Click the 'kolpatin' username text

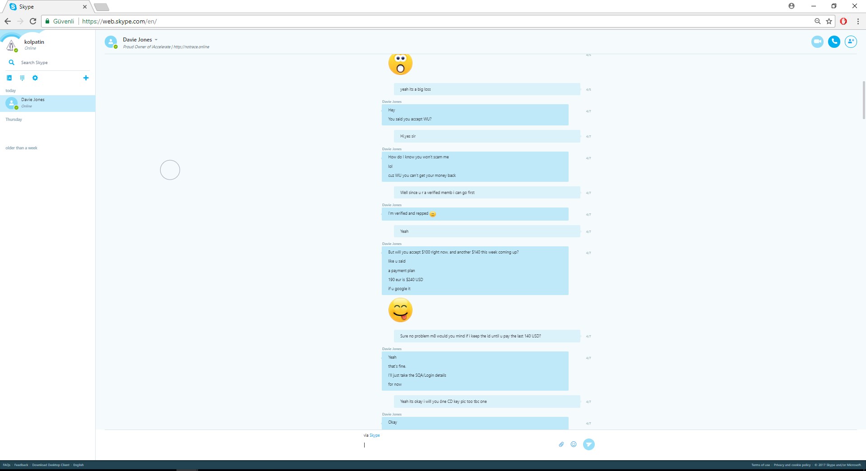pyautogui.click(x=34, y=42)
